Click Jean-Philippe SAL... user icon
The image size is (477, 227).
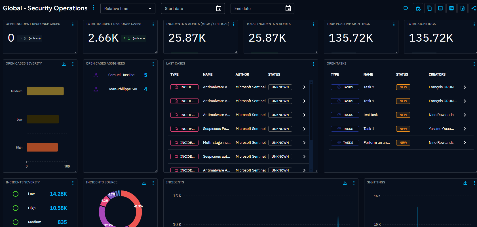pyautogui.click(x=96, y=89)
